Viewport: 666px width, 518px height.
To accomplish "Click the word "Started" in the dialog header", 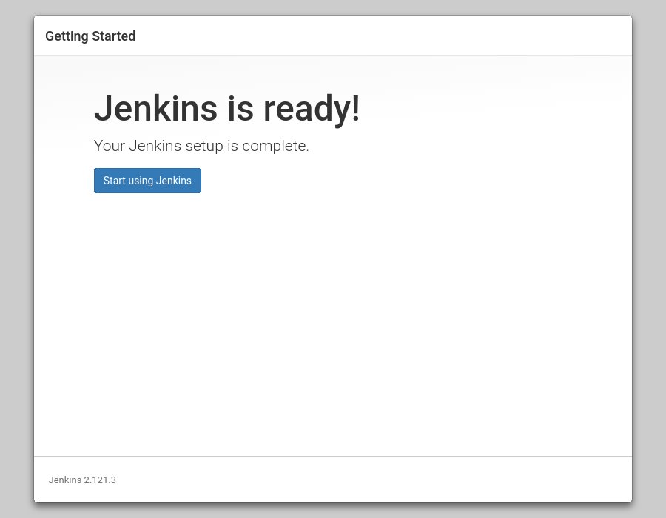I will click(114, 36).
